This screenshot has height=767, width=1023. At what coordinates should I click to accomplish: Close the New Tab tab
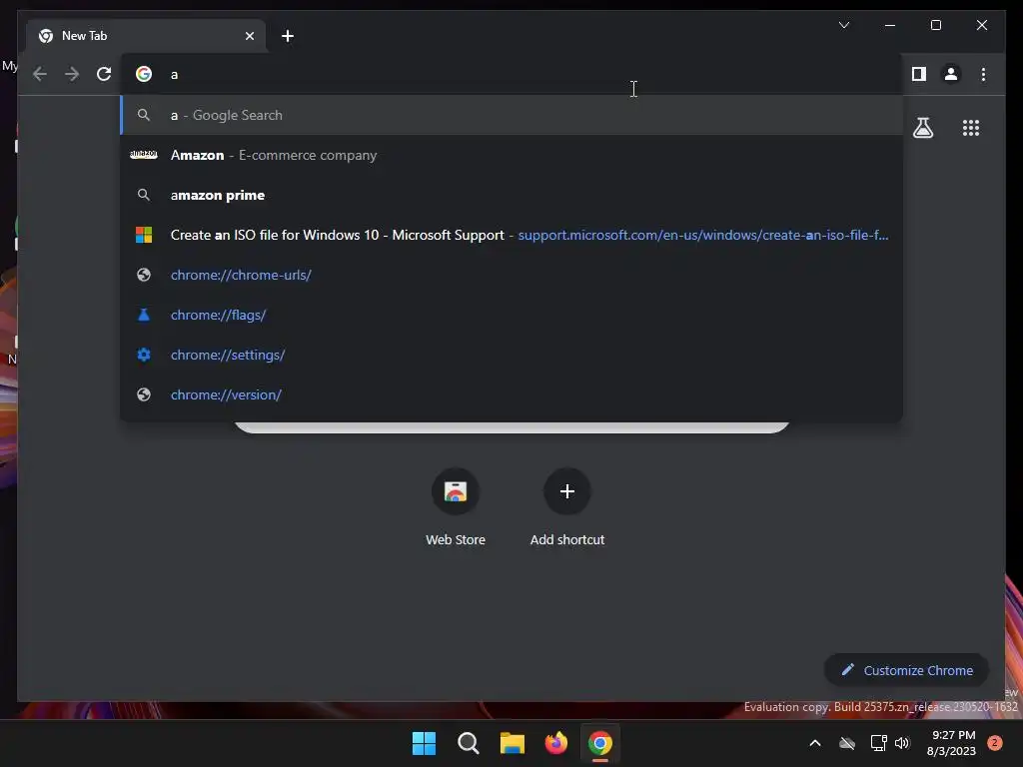pyautogui.click(x=249, y=36)
